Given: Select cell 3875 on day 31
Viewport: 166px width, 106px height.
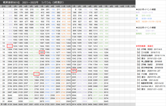Looking at the screenshot, I should [42, 101].
